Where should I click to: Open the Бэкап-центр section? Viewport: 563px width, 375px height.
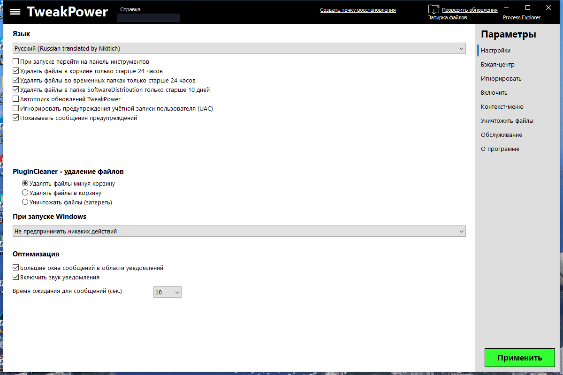click(x=497, y=64)
